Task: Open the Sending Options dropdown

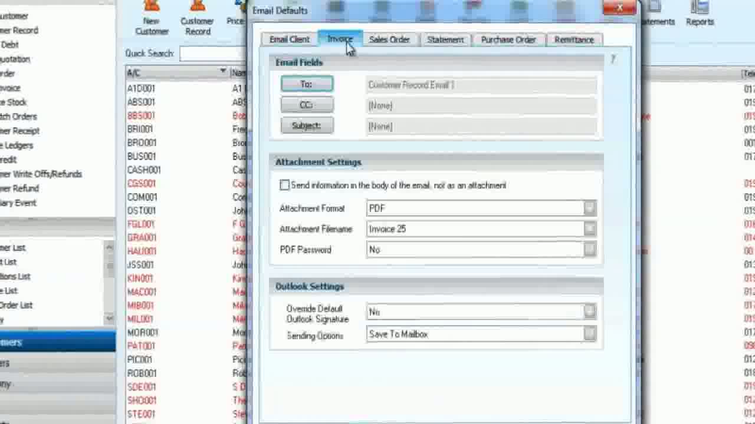Action: click(x=590, y=334)
